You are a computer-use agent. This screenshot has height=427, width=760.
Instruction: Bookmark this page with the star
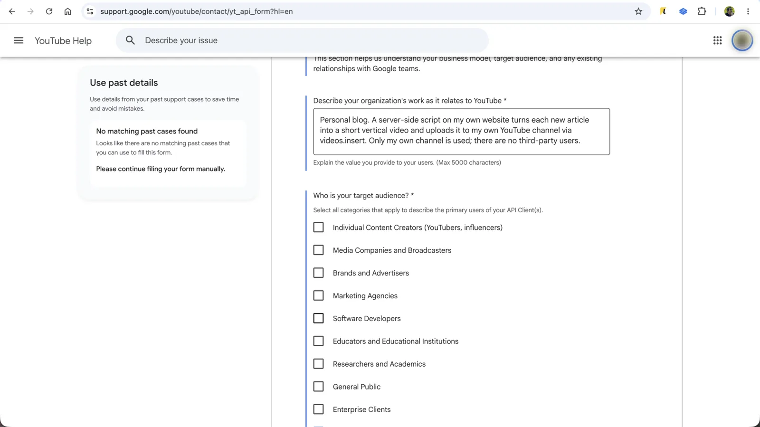click(x=638, y=11)
